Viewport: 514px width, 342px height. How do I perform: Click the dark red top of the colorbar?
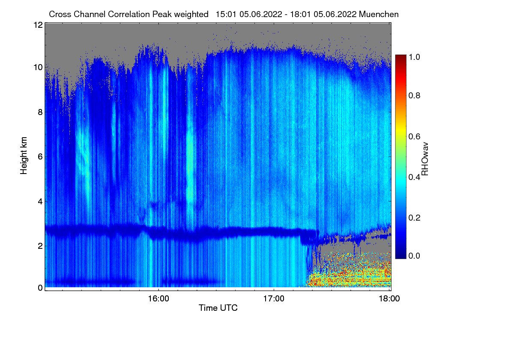pos(400,58)
